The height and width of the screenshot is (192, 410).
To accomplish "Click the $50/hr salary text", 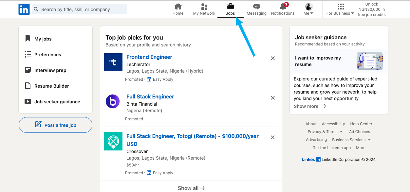I will pos(133,165).
